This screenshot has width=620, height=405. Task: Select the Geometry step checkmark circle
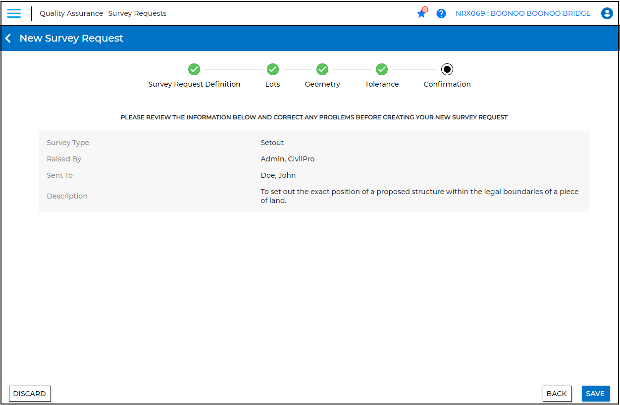tap(322, 69)
